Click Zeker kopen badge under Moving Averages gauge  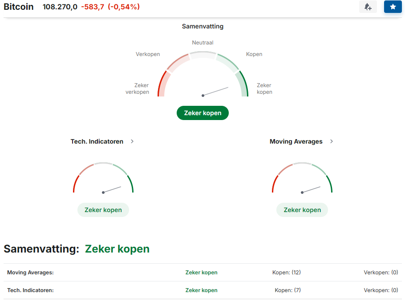[302, 210]
